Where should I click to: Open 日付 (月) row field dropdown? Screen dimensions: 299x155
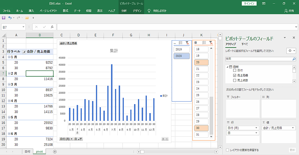tap(256, 128)
